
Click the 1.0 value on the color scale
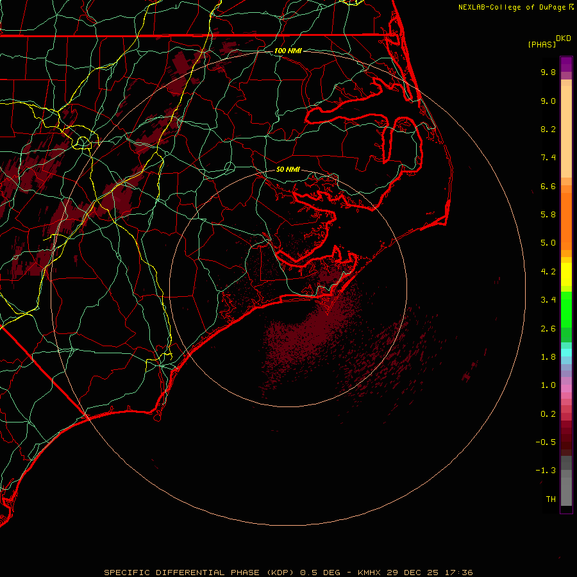[x=548, y=385]
